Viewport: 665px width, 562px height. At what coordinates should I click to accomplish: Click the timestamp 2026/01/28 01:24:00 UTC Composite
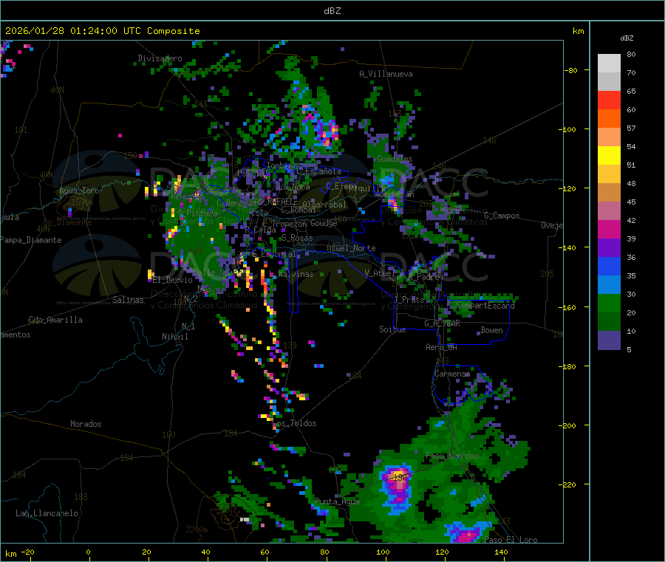[x=102, y=31]
